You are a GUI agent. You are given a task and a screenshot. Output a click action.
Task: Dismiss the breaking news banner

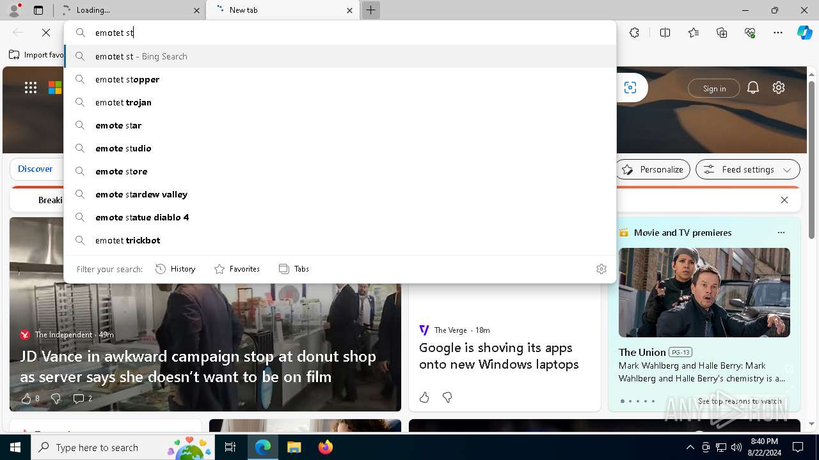click(784, 200)
